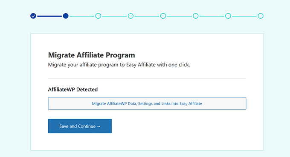Image resolution: width=290 pixels, height=157 pixels.
Task: Click the AffiliateWP Detected label
Action: 73,89
